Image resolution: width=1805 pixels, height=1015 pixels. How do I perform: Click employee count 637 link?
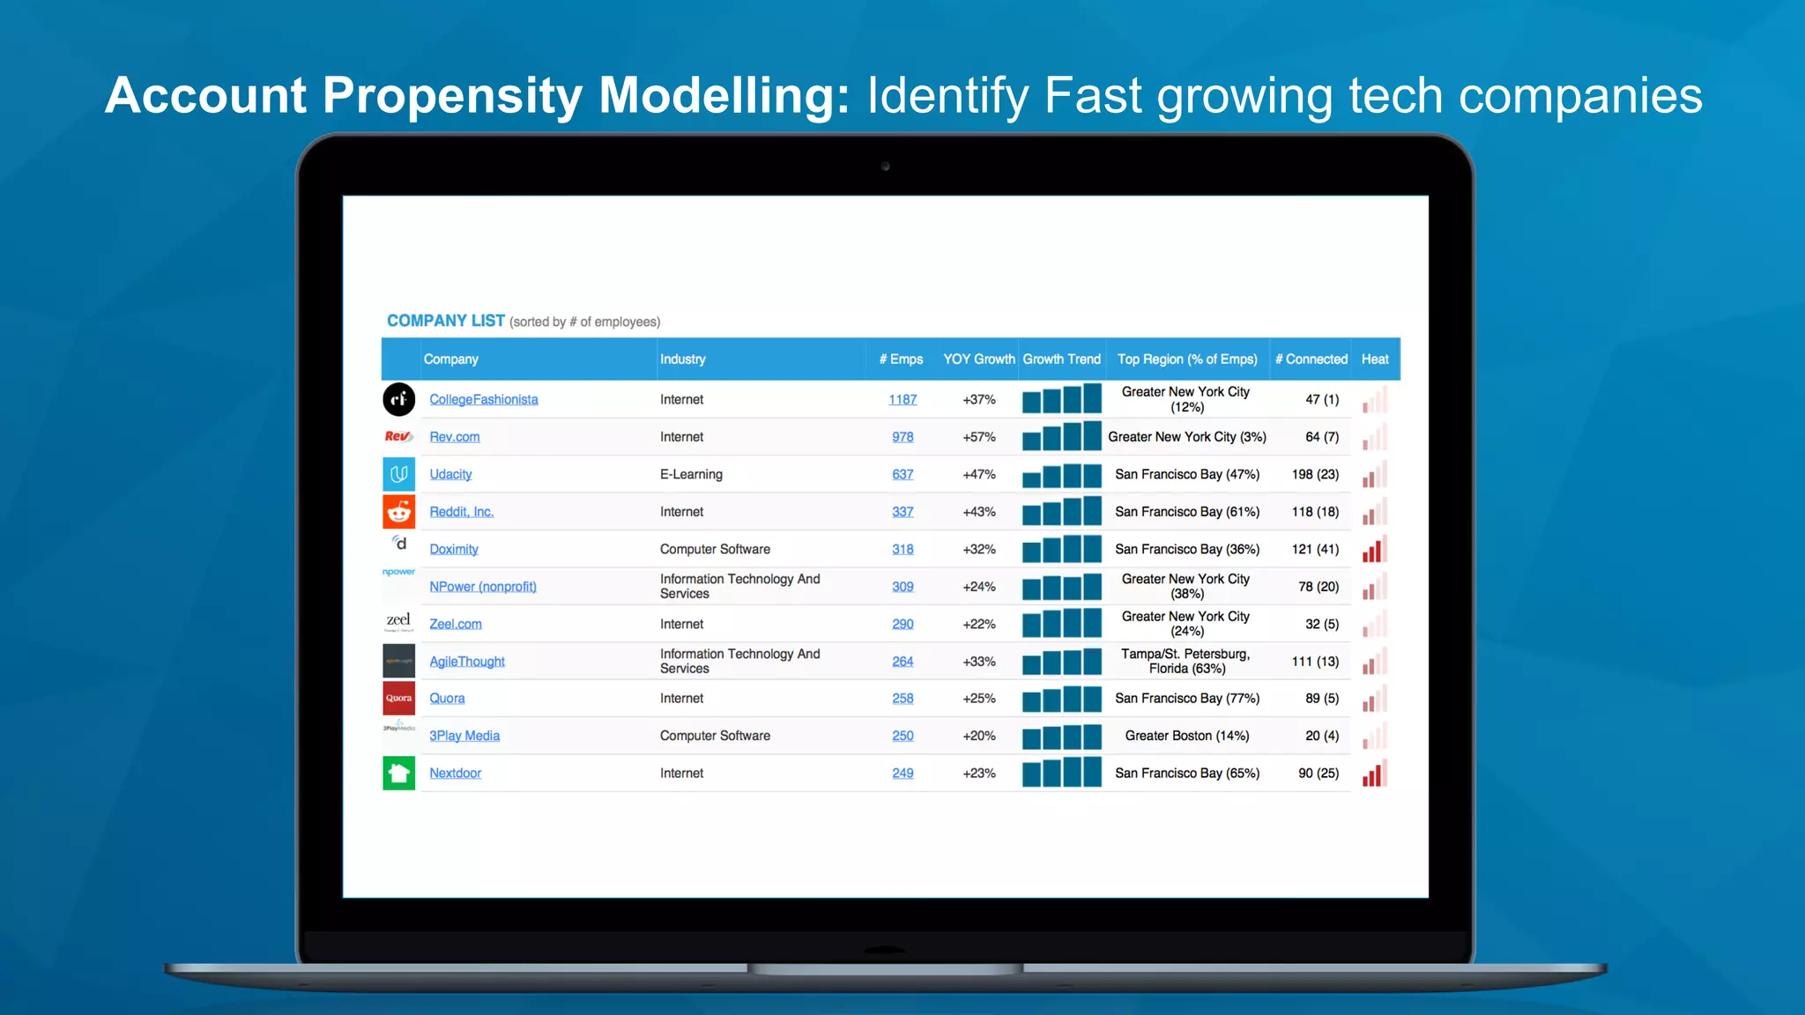point(902,474)
